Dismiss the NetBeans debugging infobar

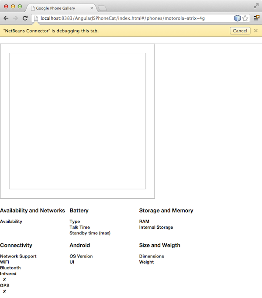(256, 31)
